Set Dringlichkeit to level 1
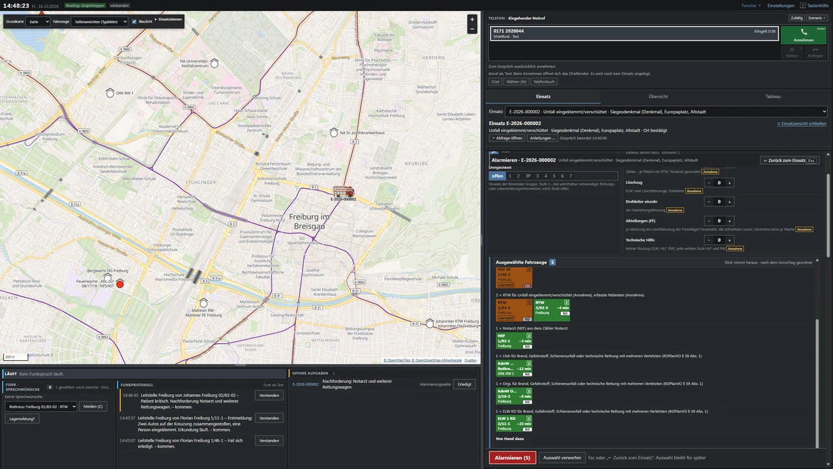 click(510, 176)
